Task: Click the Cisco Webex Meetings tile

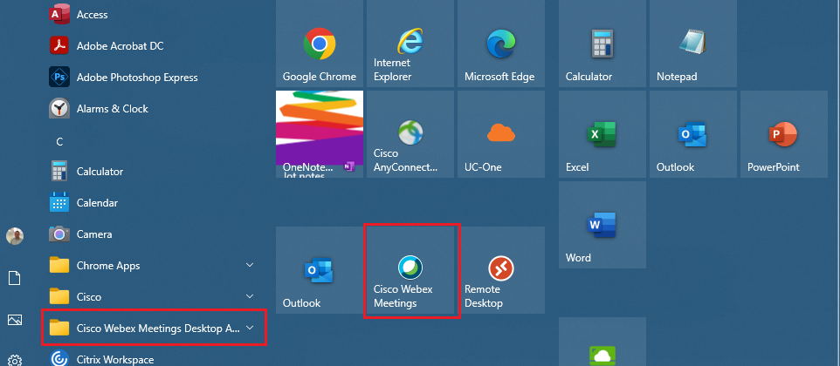Action: point(410,270)
